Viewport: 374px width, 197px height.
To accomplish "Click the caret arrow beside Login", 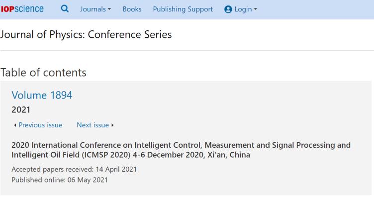I will (256, 9).
